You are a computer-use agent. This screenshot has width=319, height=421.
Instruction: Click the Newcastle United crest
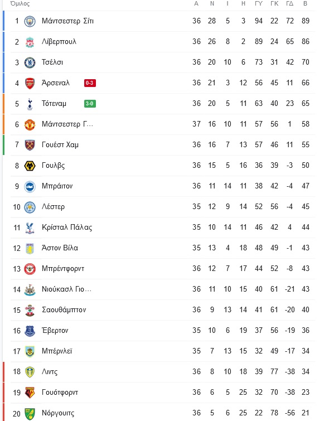tap(30, 290)
